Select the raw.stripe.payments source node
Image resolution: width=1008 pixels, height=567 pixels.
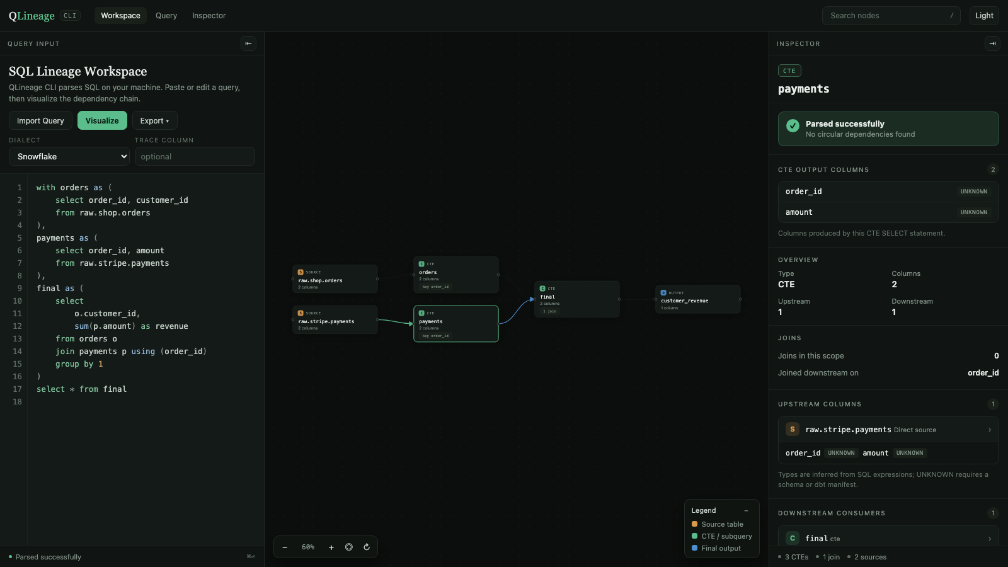pyautogui.click(x=335, y=320)
